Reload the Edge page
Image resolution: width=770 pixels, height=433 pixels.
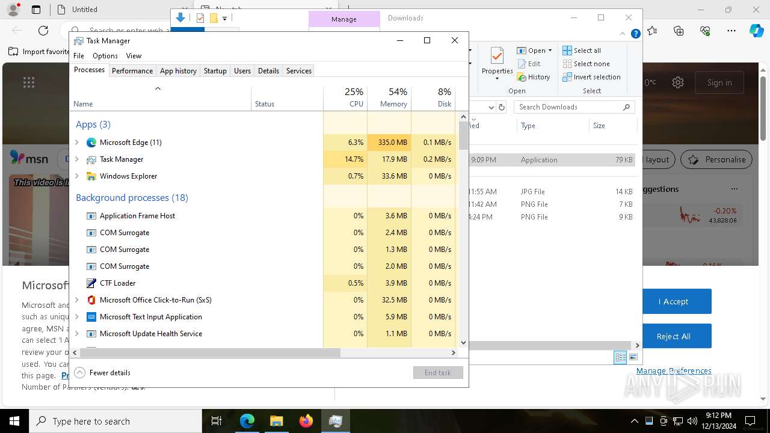click(43, 31)
